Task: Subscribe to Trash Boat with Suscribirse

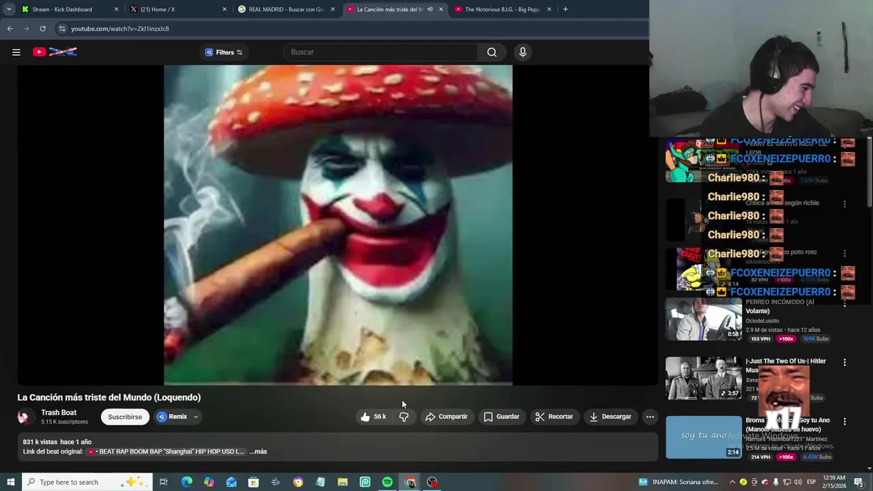Action: point(125,417)
